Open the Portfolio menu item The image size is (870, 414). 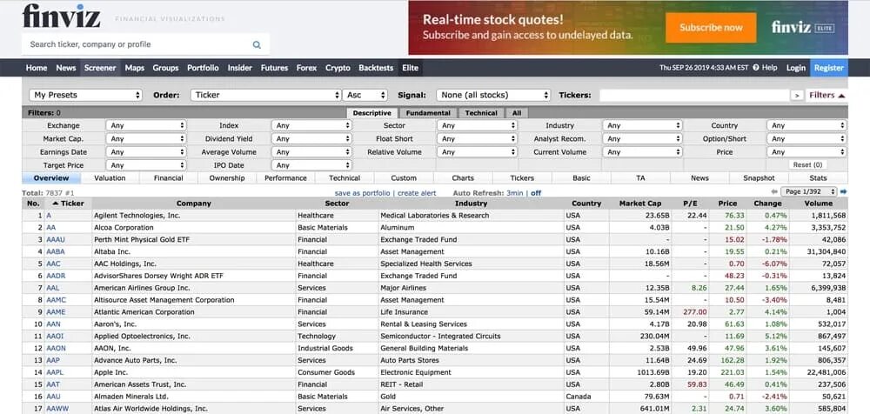203,68
